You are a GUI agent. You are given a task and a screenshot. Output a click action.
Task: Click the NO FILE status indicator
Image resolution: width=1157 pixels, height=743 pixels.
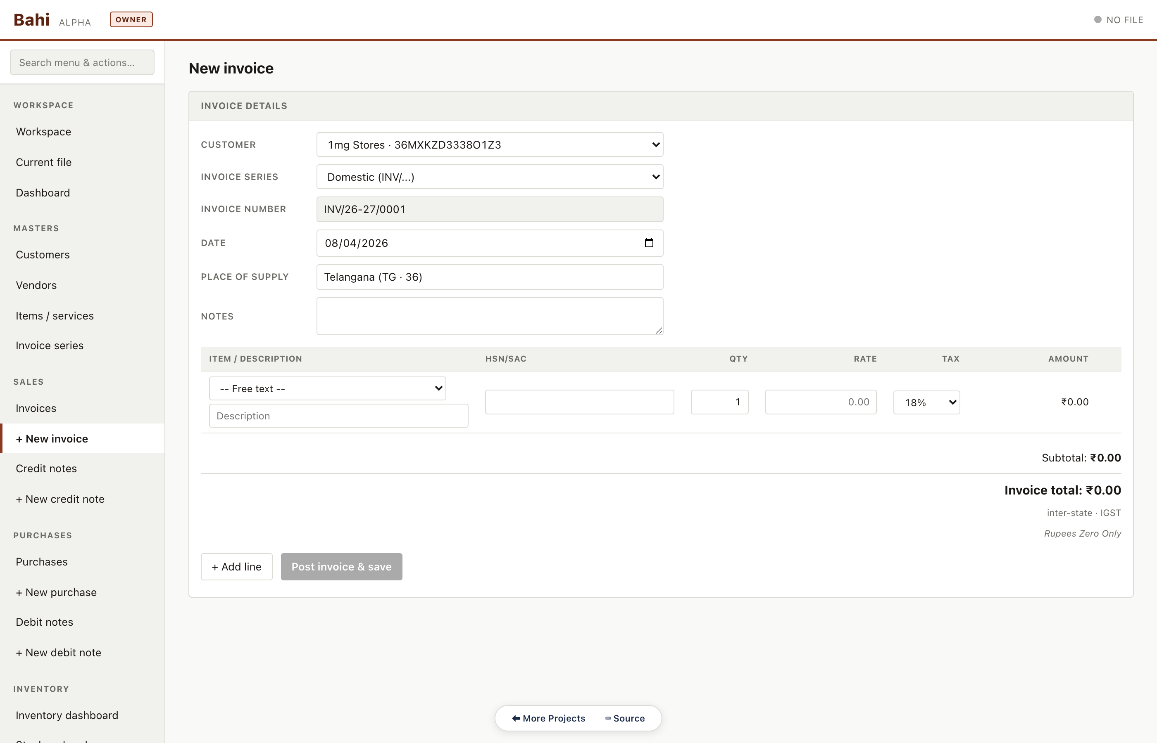pyautogui.click(x=1119, y=19)
